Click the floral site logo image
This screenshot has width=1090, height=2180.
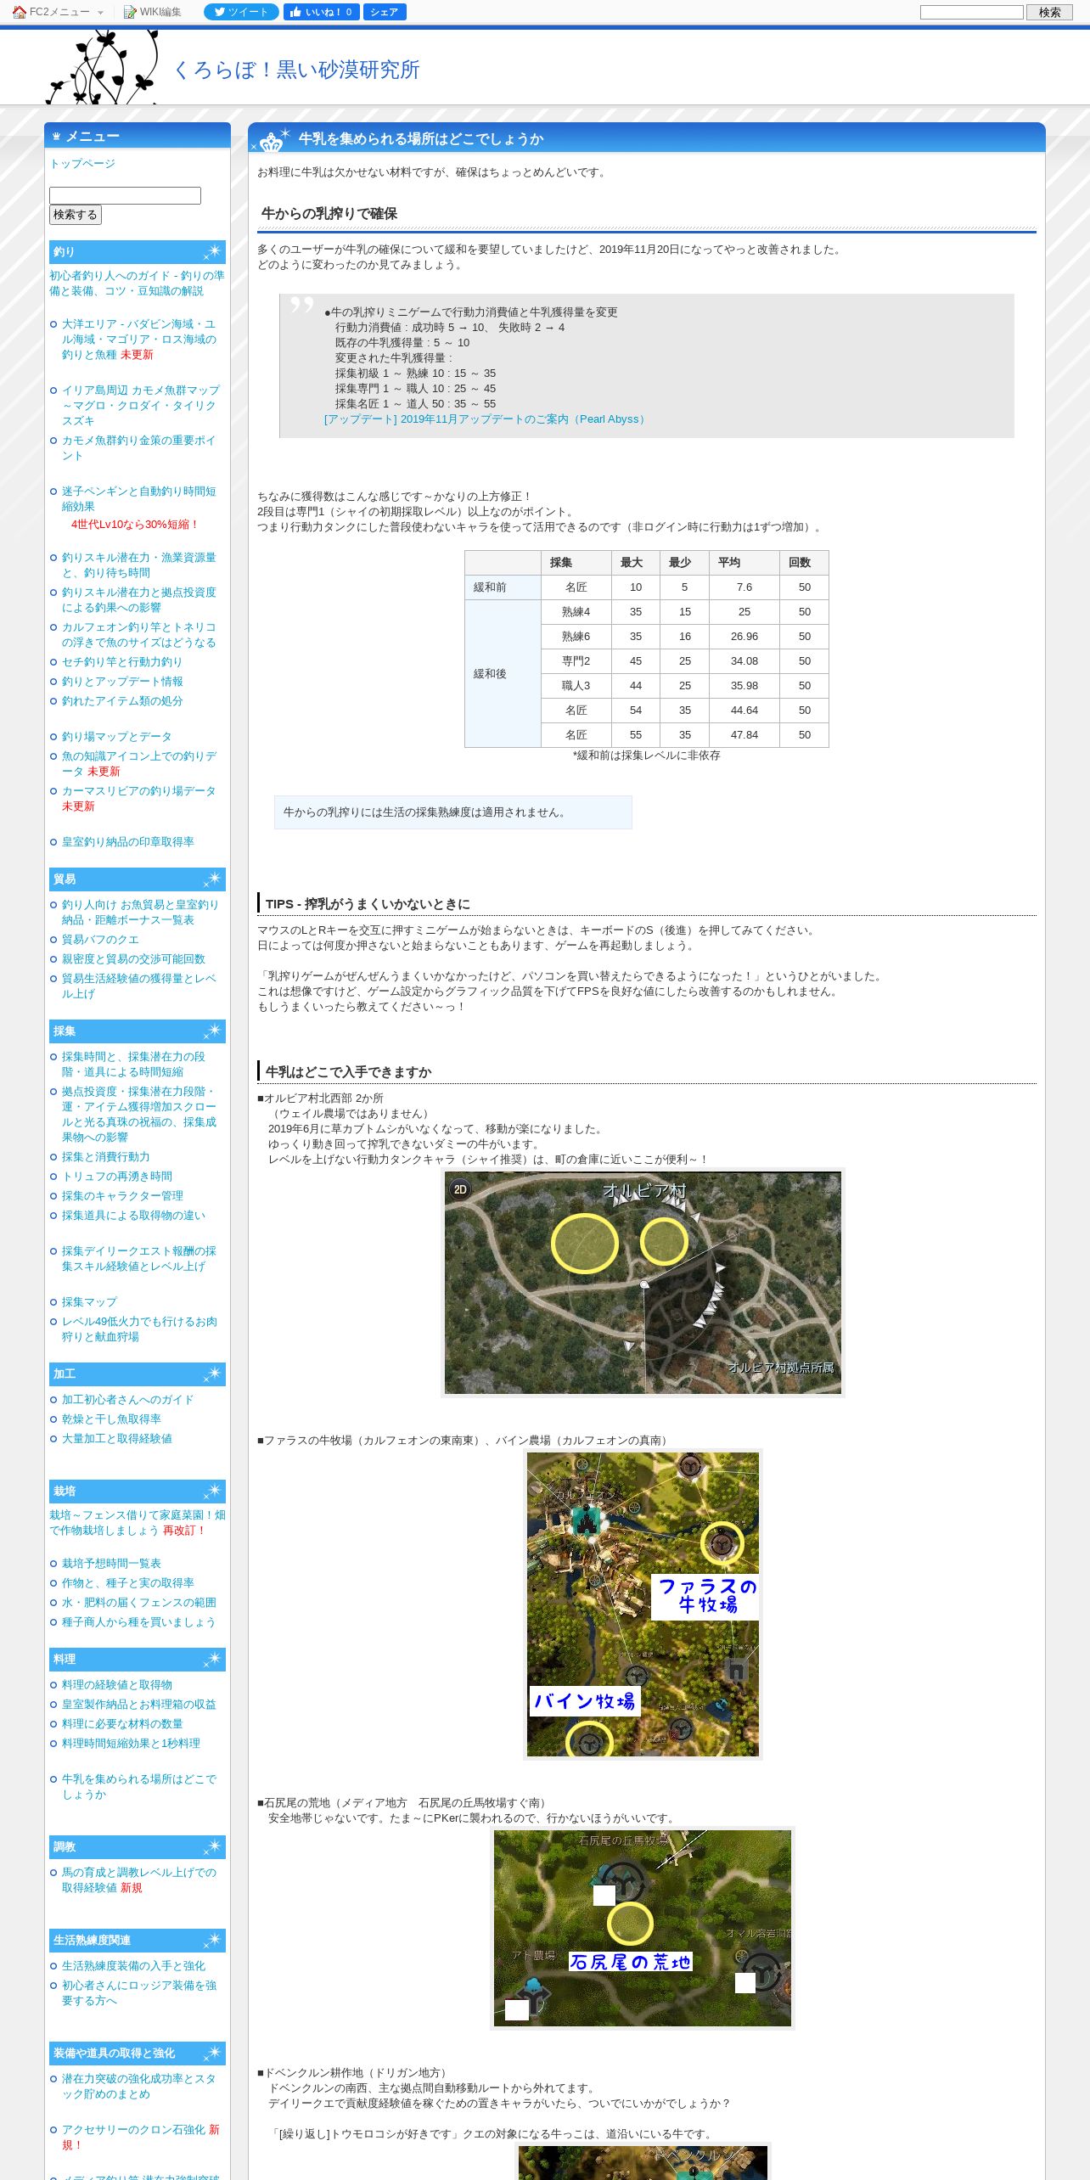(x=102, y=66)
